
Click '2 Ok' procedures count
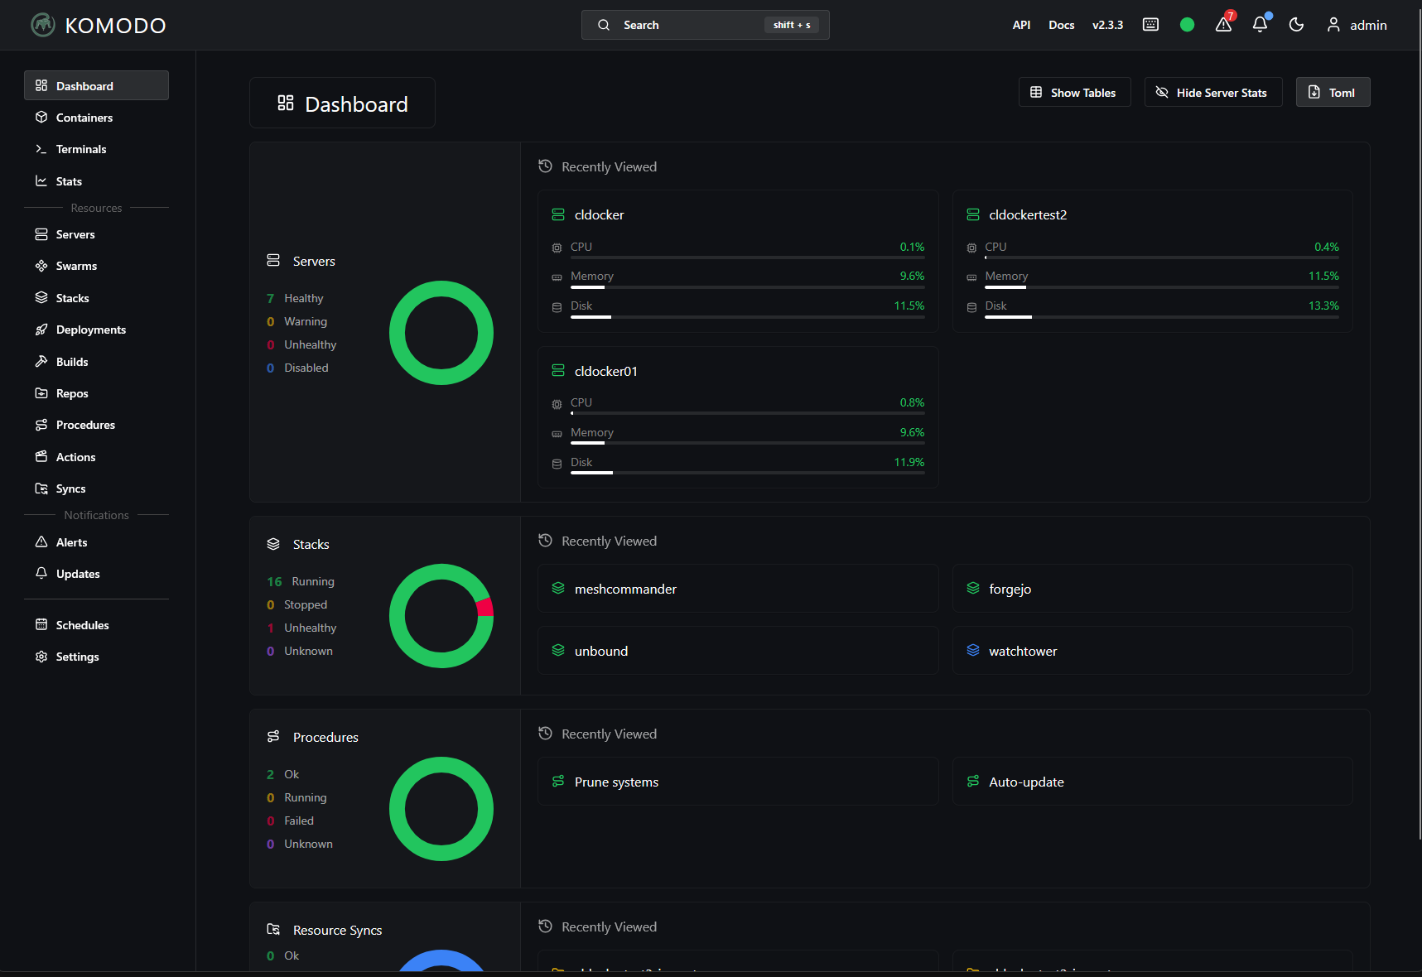point(282,774)
